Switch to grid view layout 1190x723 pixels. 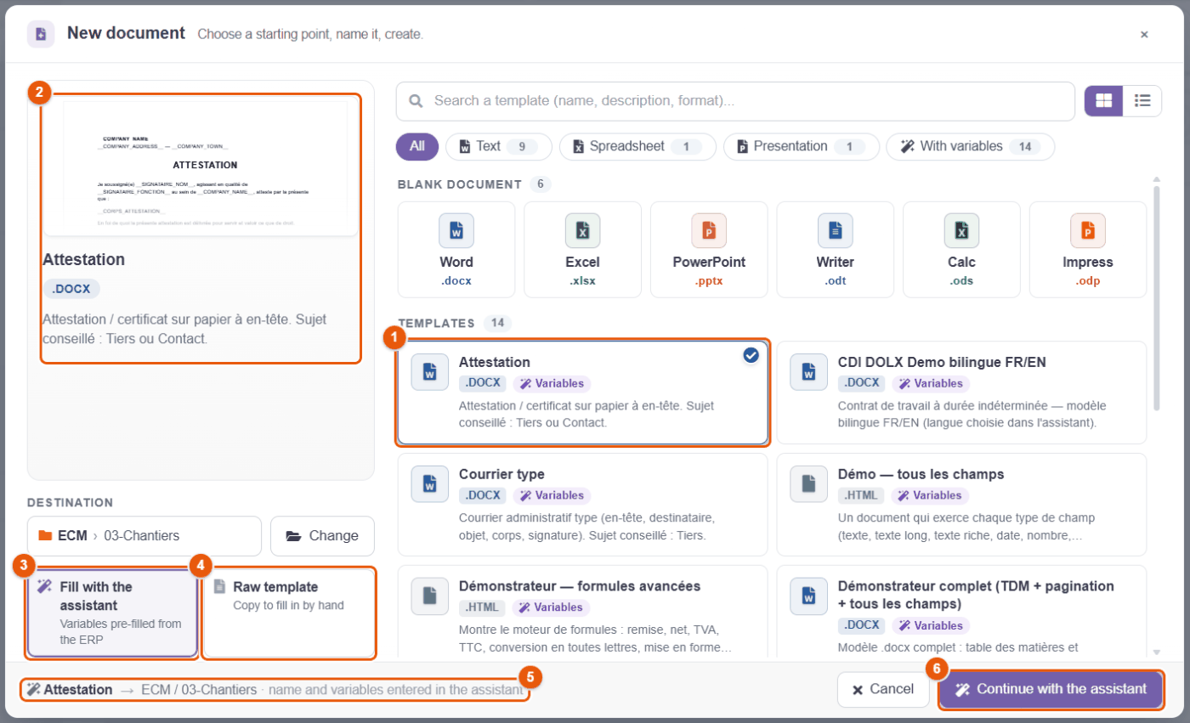(x=1103, y=100)
